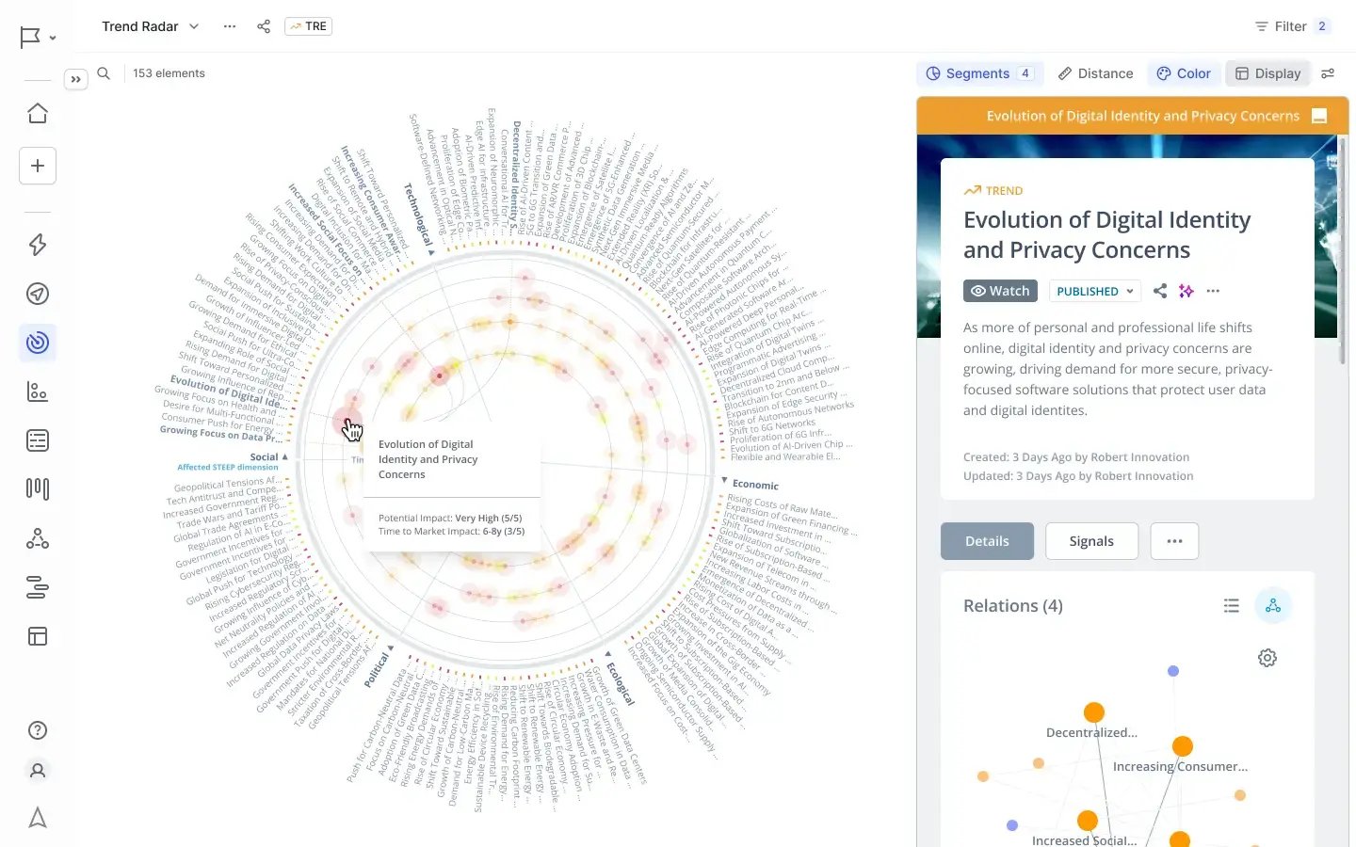Image resolution: width=1356 pixels, height=847 pixels.
Task: Click the search magnifier above the radar
Action: (x=104, y=73)
